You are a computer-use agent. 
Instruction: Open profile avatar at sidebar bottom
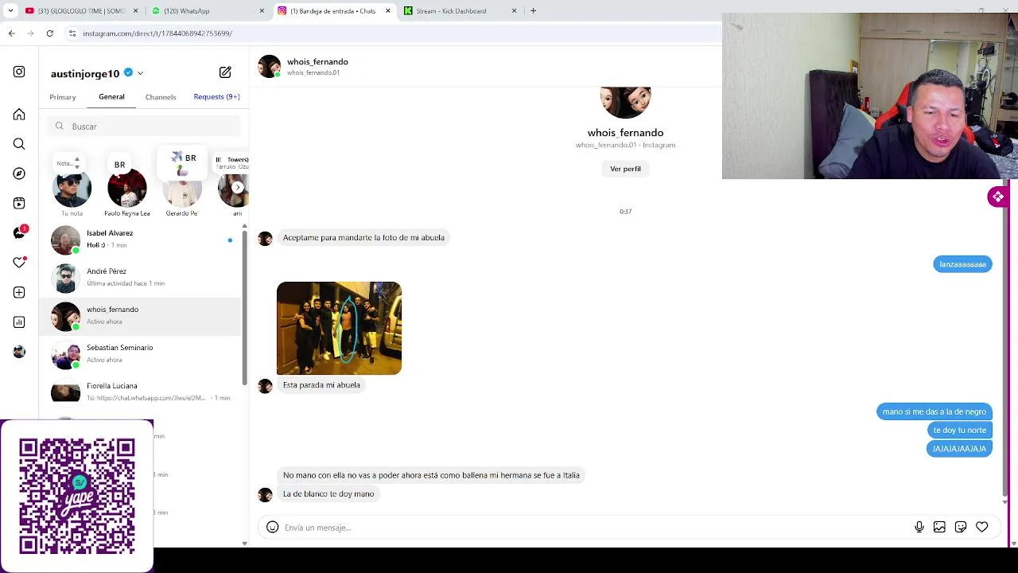19,352
